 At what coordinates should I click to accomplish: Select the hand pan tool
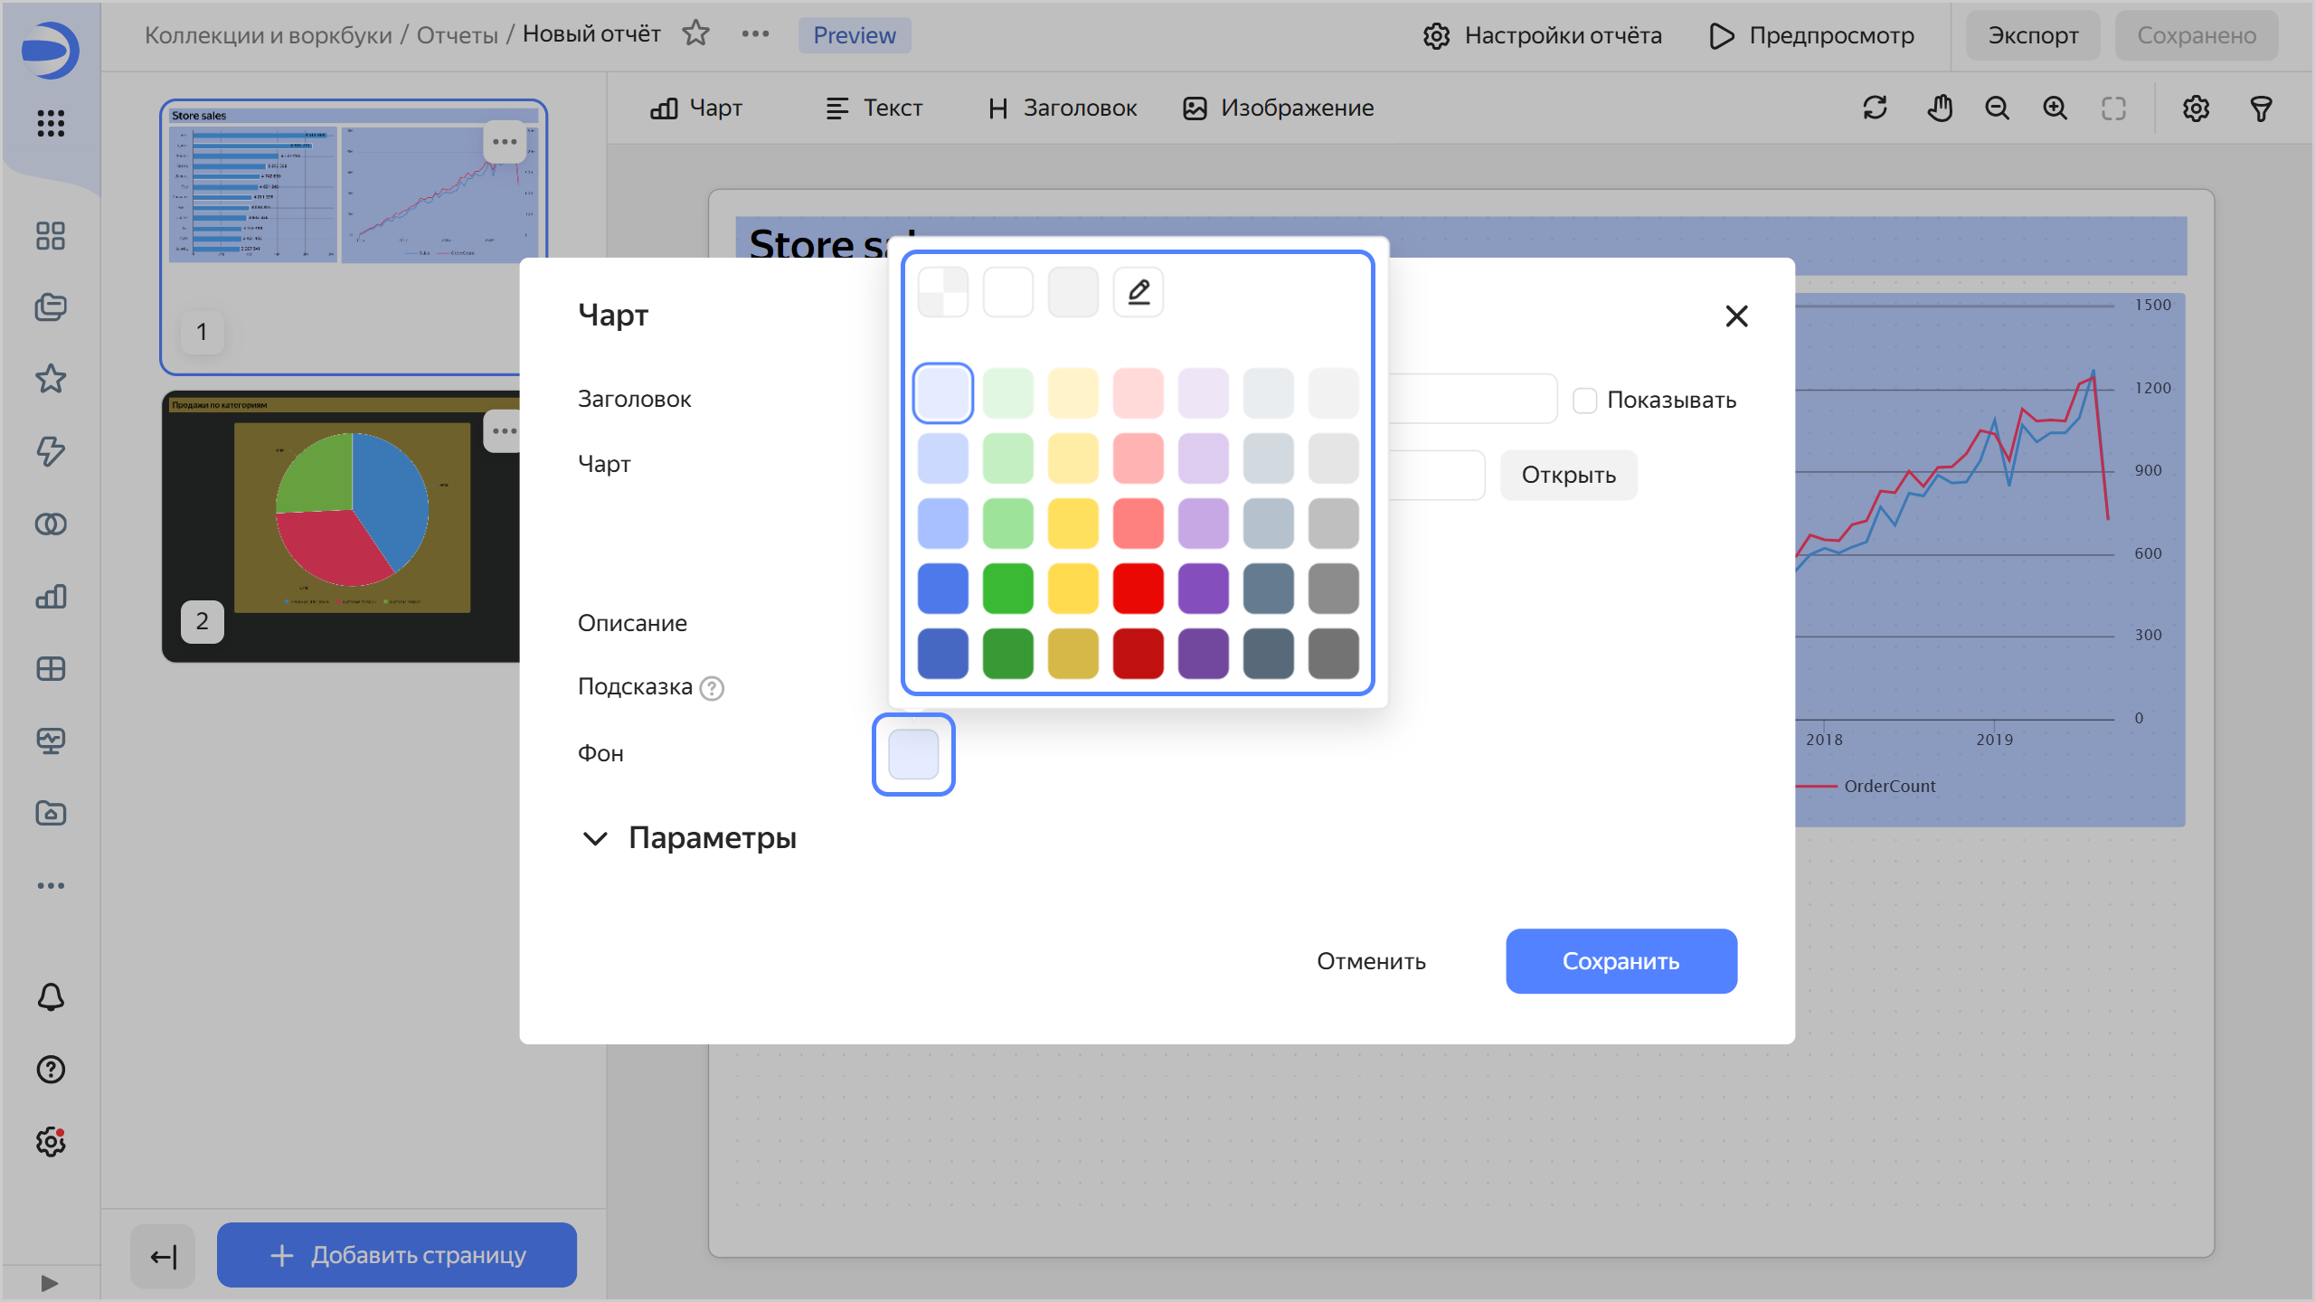[1939, 108]
